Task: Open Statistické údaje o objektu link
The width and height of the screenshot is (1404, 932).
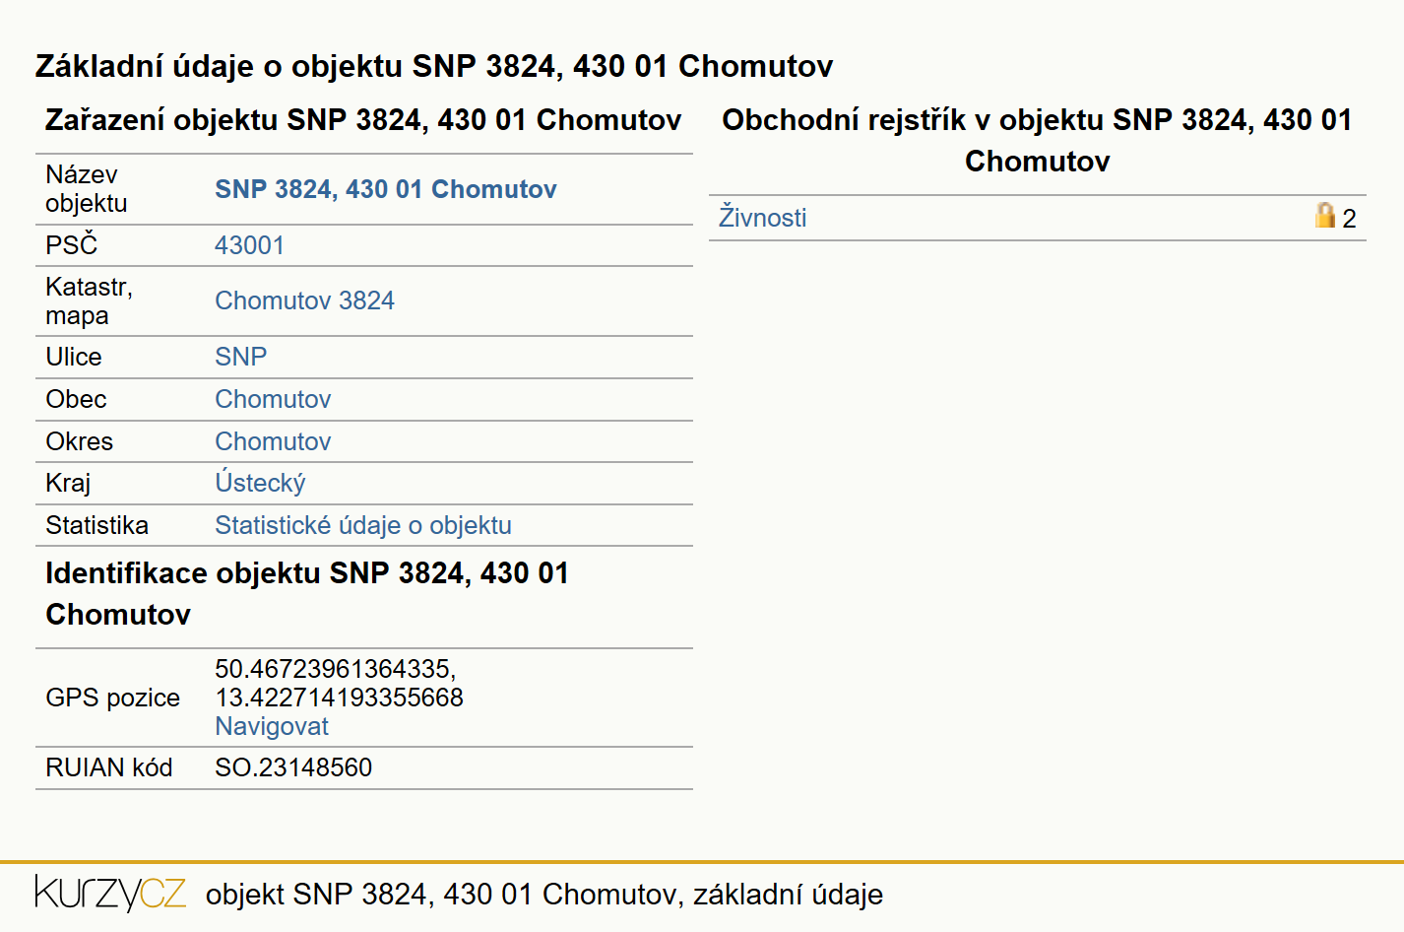Action: coord(363,525)
